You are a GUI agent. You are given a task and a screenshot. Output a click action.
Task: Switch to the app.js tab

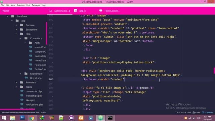(x=82, y=11)
